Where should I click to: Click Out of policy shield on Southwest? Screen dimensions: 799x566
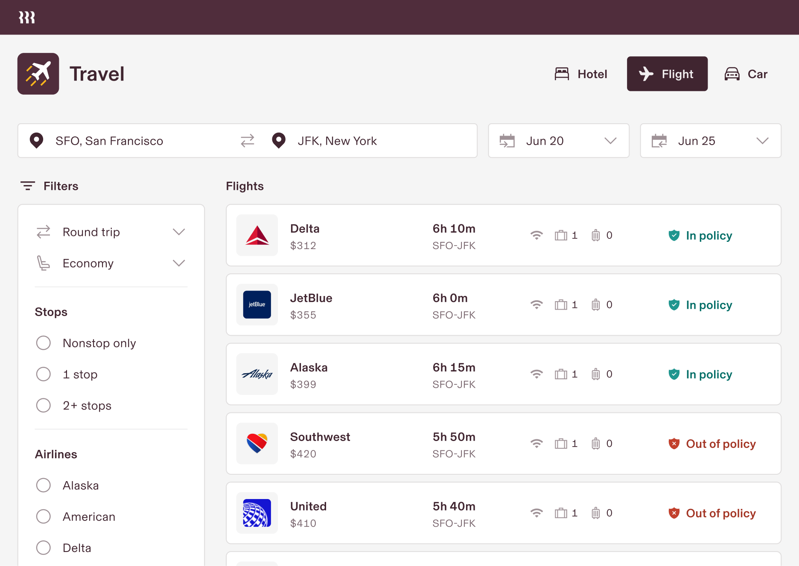(x=674, y=444)
